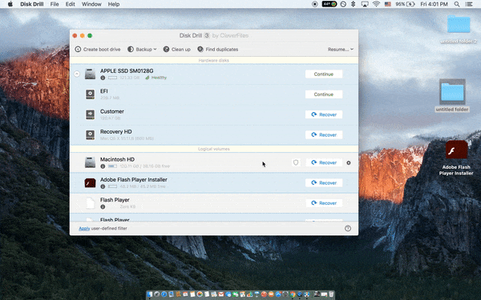Open gear options for Macintosh HD

click(x=349, y=163)
